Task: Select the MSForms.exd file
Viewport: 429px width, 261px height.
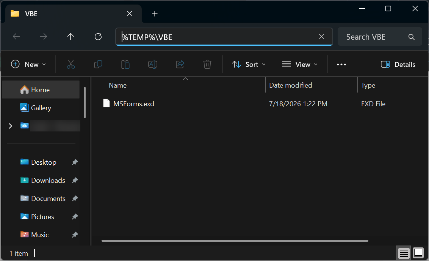Action: [133, 103]
